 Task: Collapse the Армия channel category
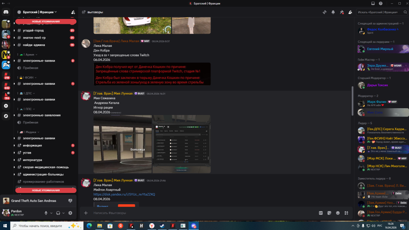click(x=29, y=54)
